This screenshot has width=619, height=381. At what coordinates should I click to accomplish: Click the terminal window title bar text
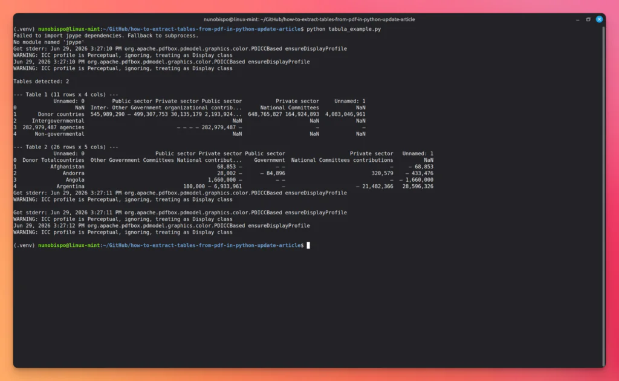point(309,19)
